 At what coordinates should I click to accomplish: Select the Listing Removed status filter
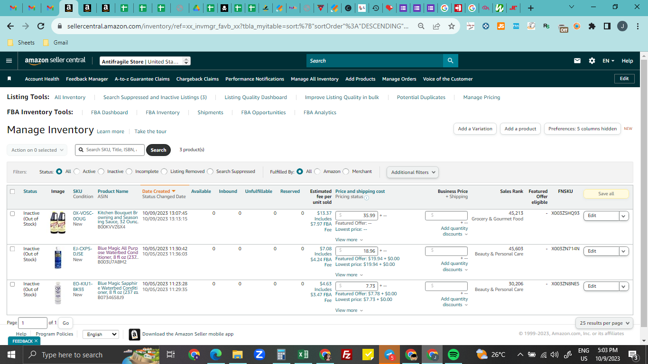(164, 172)
